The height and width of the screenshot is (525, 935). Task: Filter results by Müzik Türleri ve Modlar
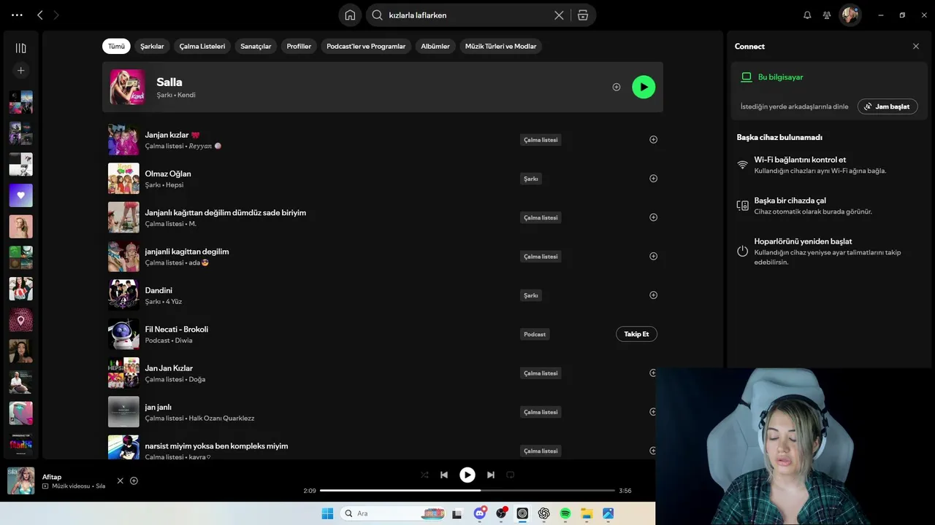pos(500,46)
